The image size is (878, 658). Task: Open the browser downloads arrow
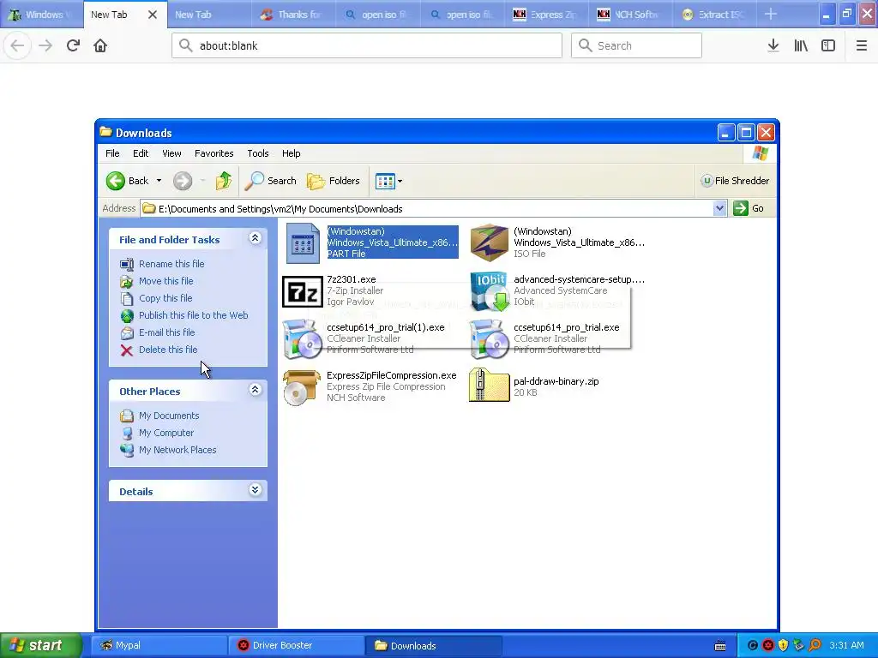773,45
